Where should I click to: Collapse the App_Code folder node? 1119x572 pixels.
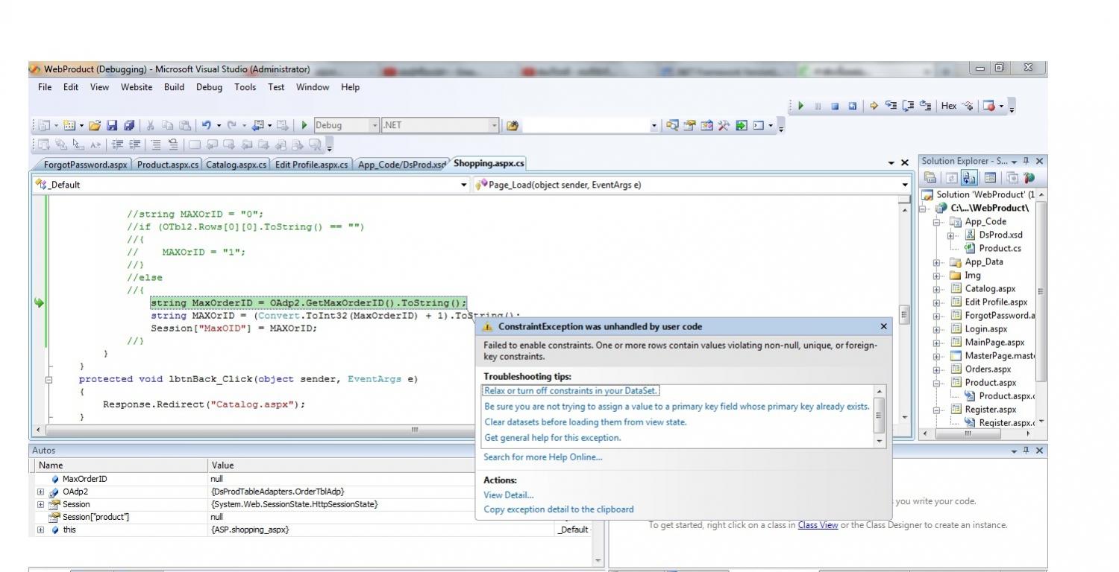coord(936,222)
